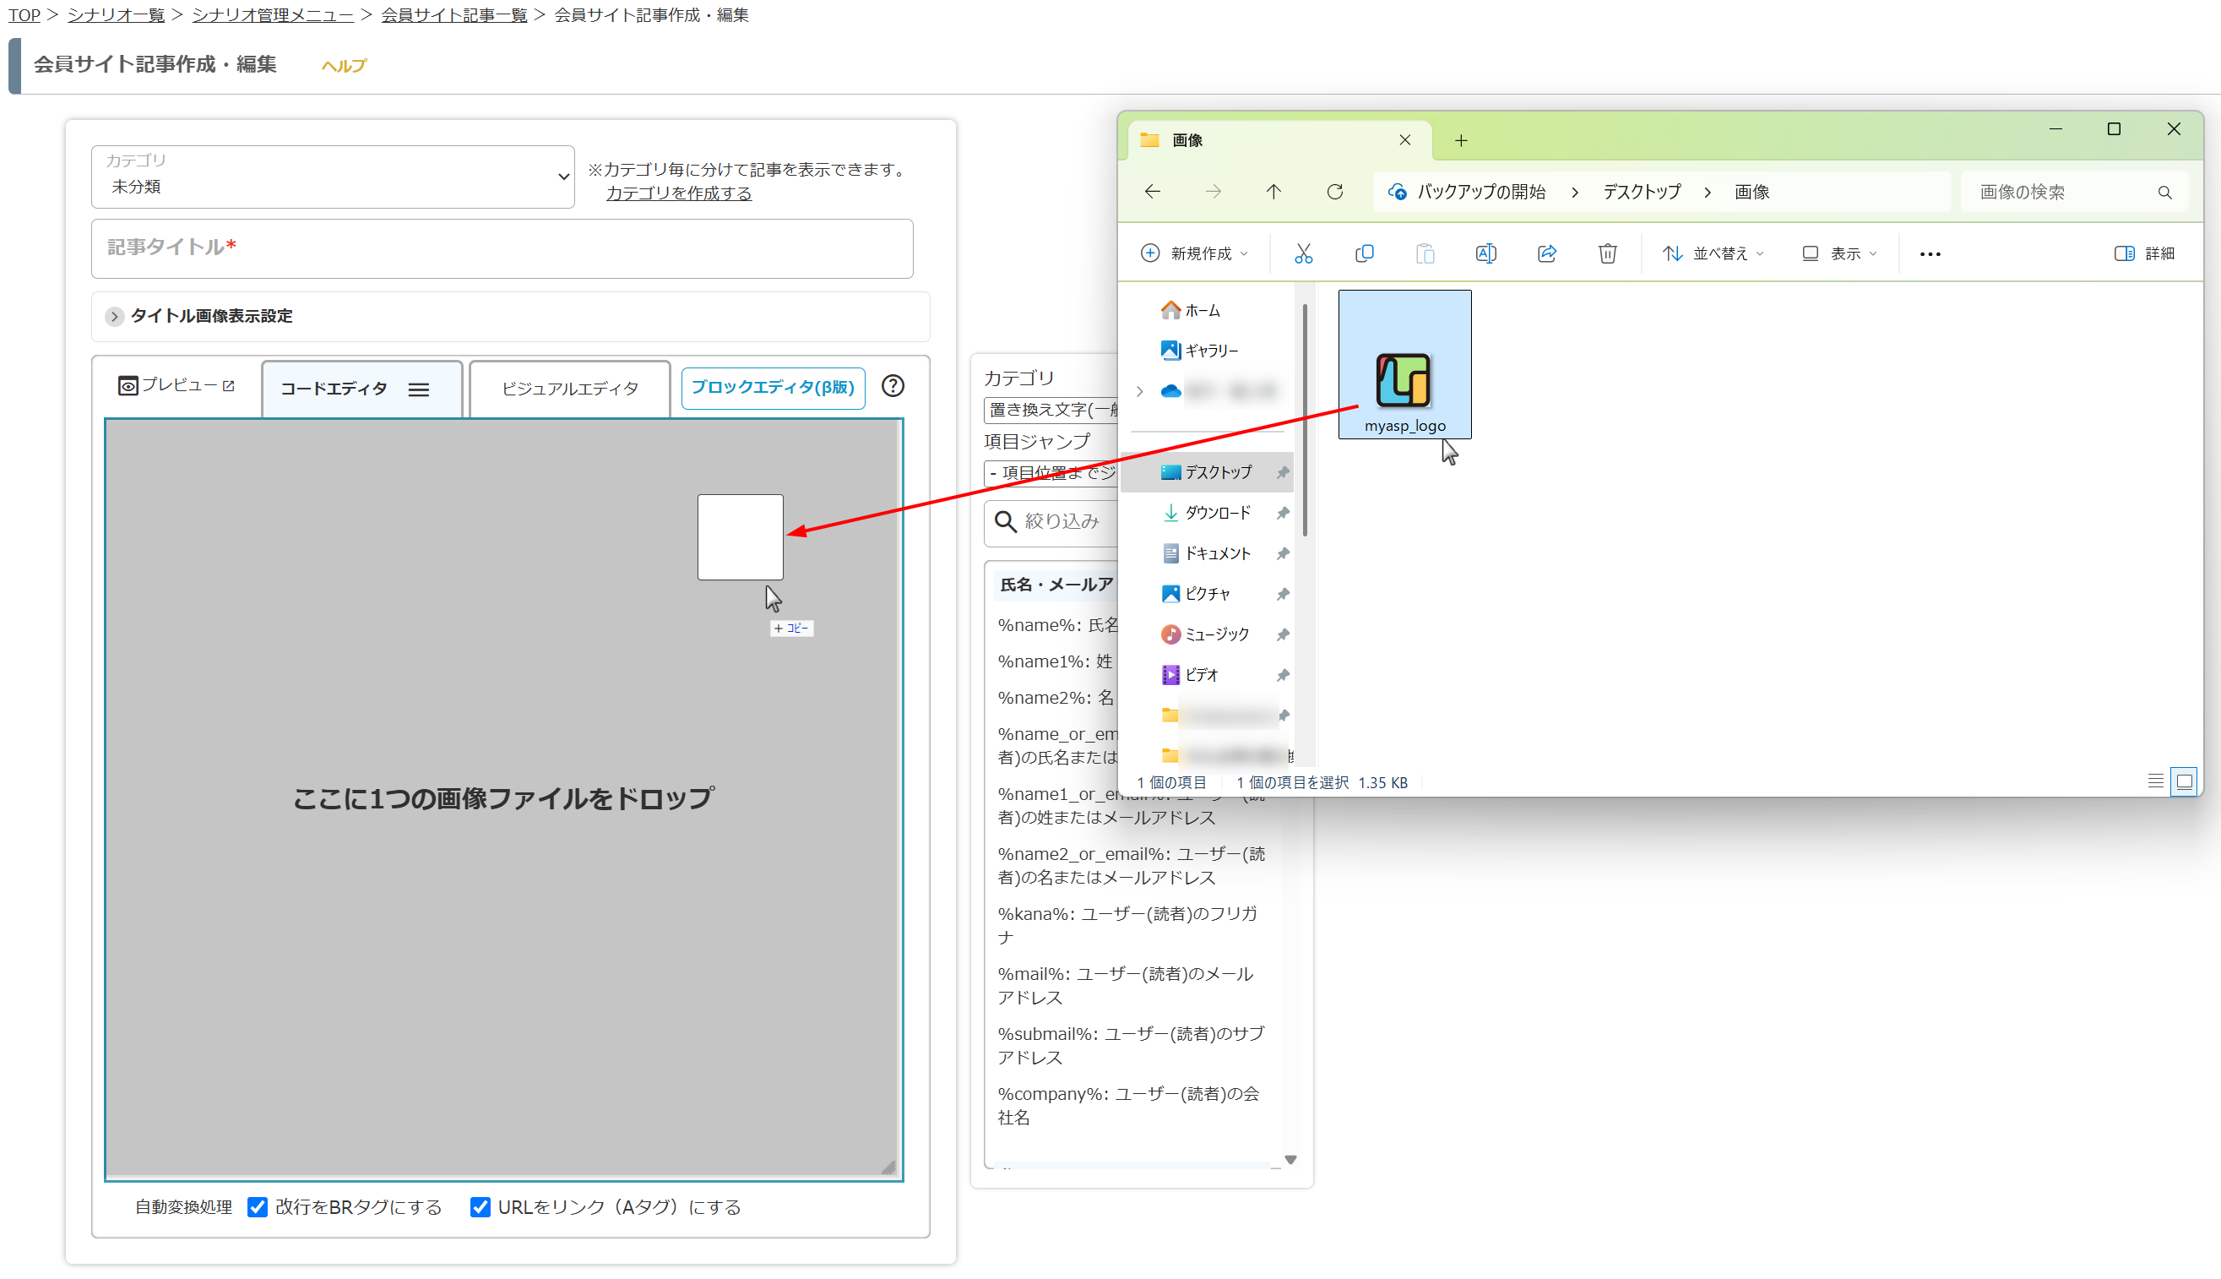Open the コードエディタ hamburger menu icon
2221x1279 pixels.
tap(419, 389)
